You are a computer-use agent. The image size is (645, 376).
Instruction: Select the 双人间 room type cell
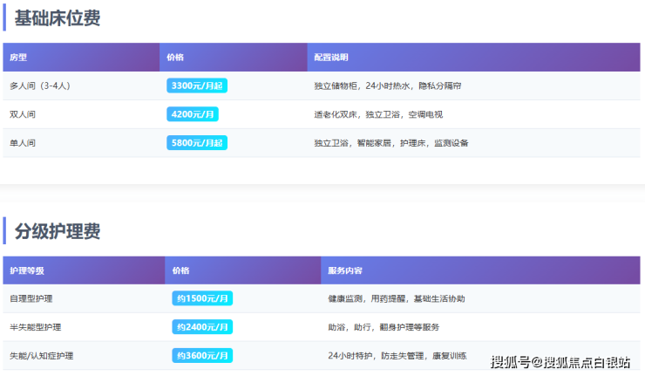23,114
